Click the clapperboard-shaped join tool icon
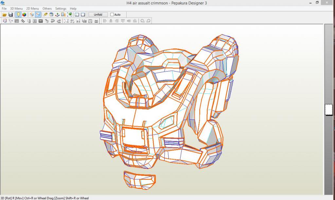This screenshot has height=200, width=335. 17,21
